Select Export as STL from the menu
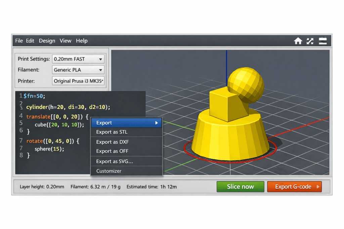 tap(111, 132)
